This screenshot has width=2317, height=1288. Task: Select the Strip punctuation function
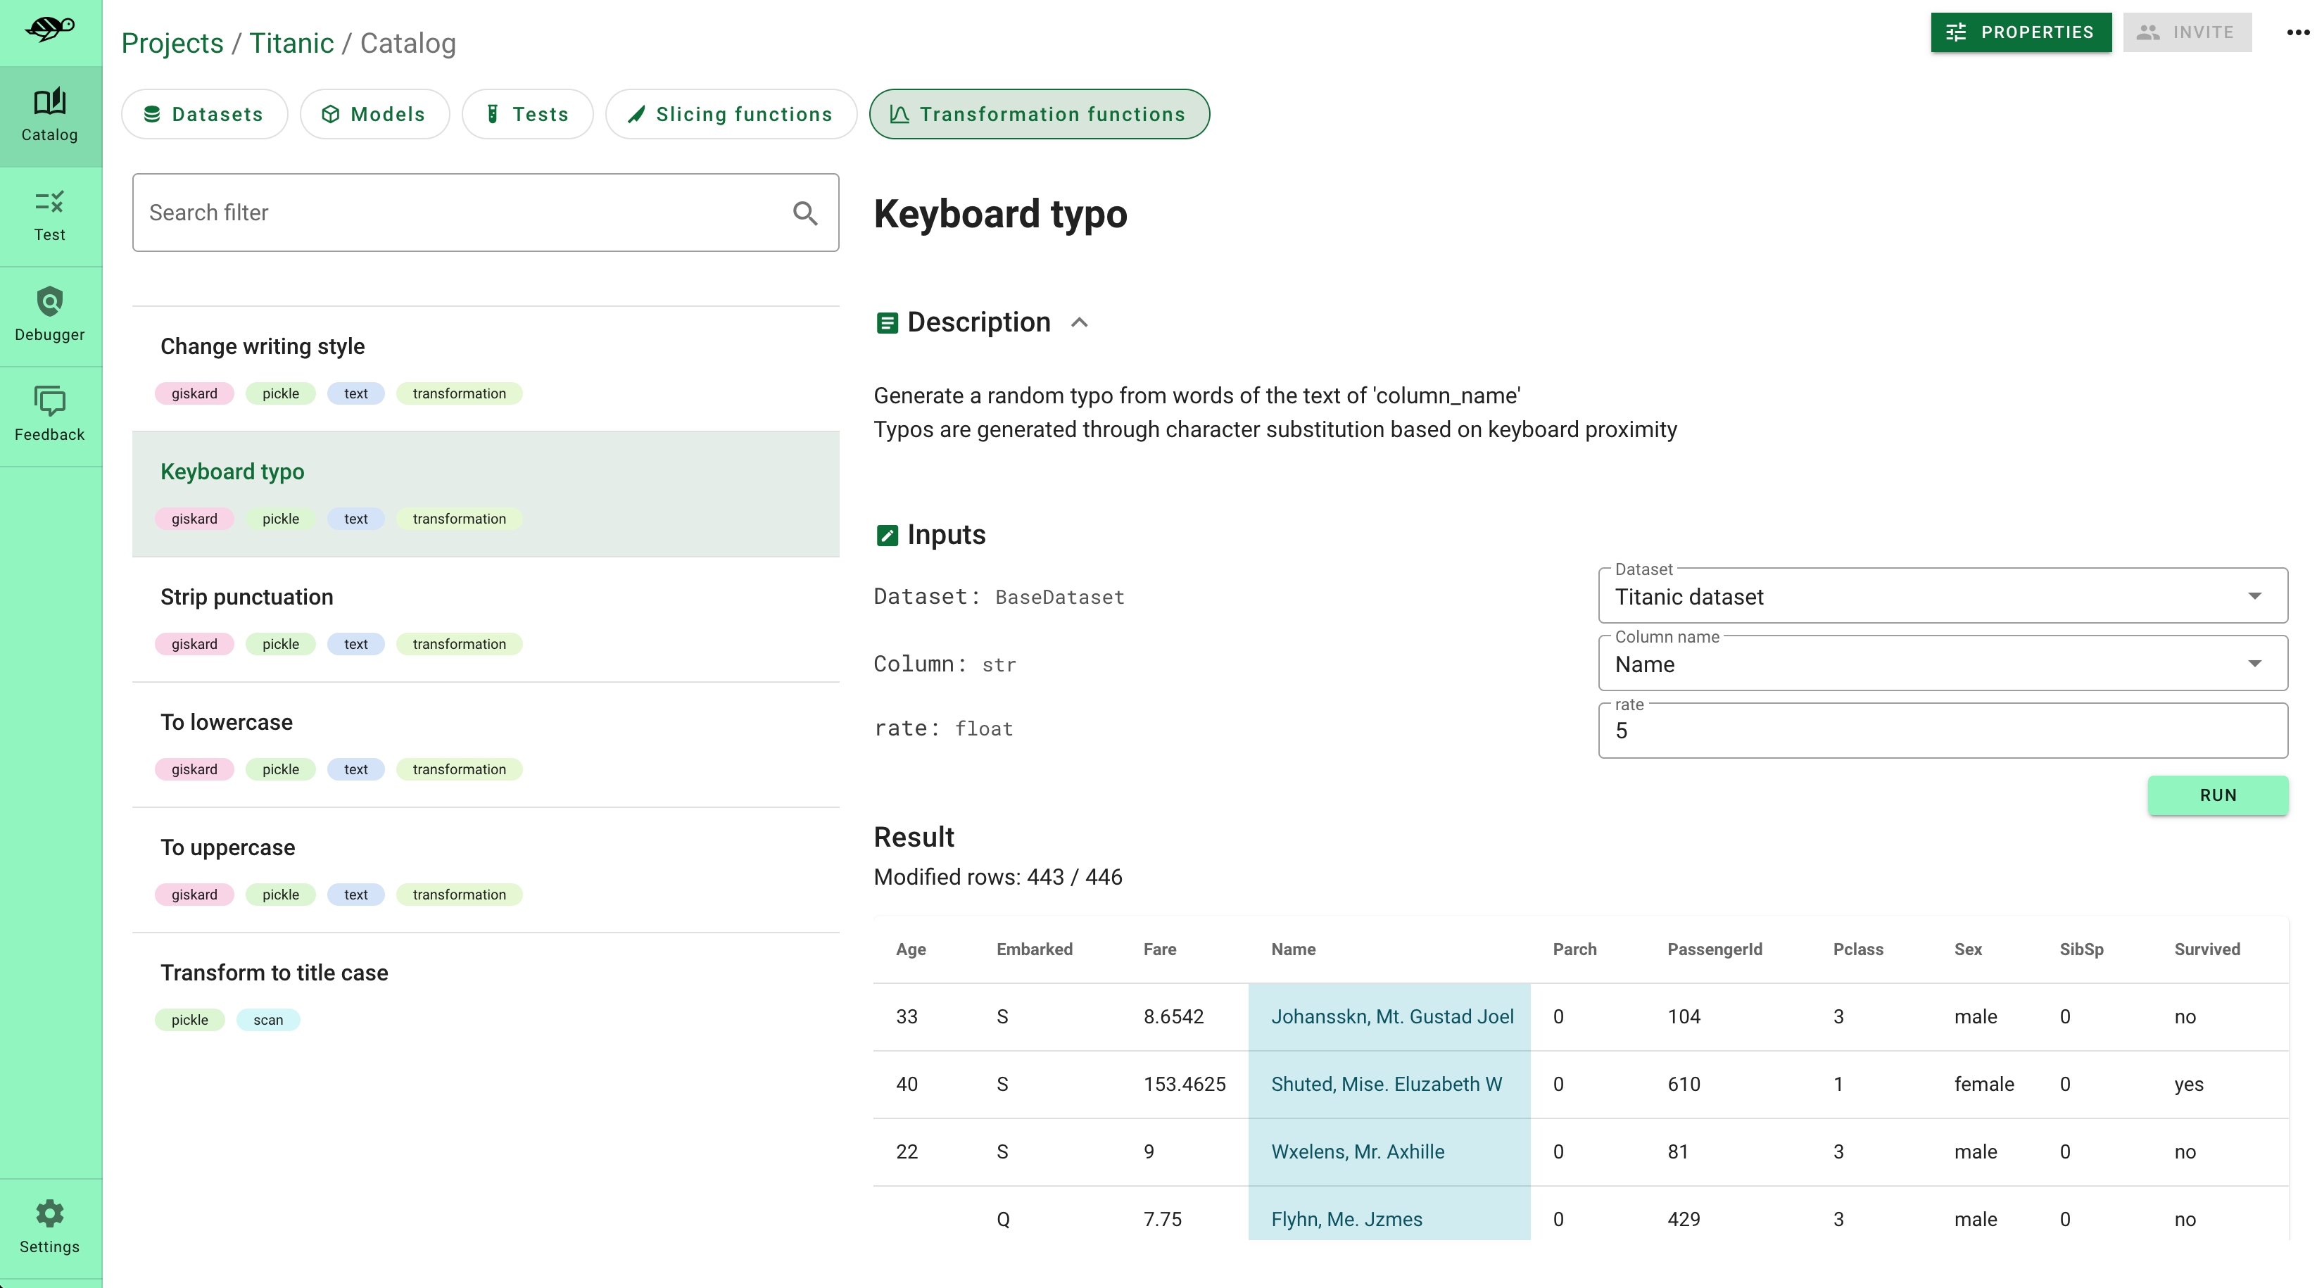pyautogui.click(x=246, y=598)
